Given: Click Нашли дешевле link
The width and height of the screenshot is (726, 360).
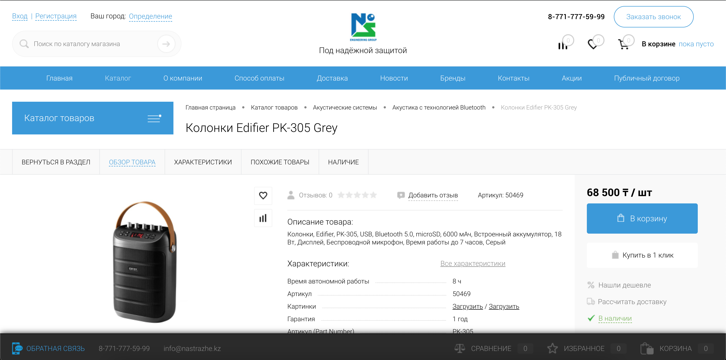Looking at the screenshot, I should click(x=625, y=285).
